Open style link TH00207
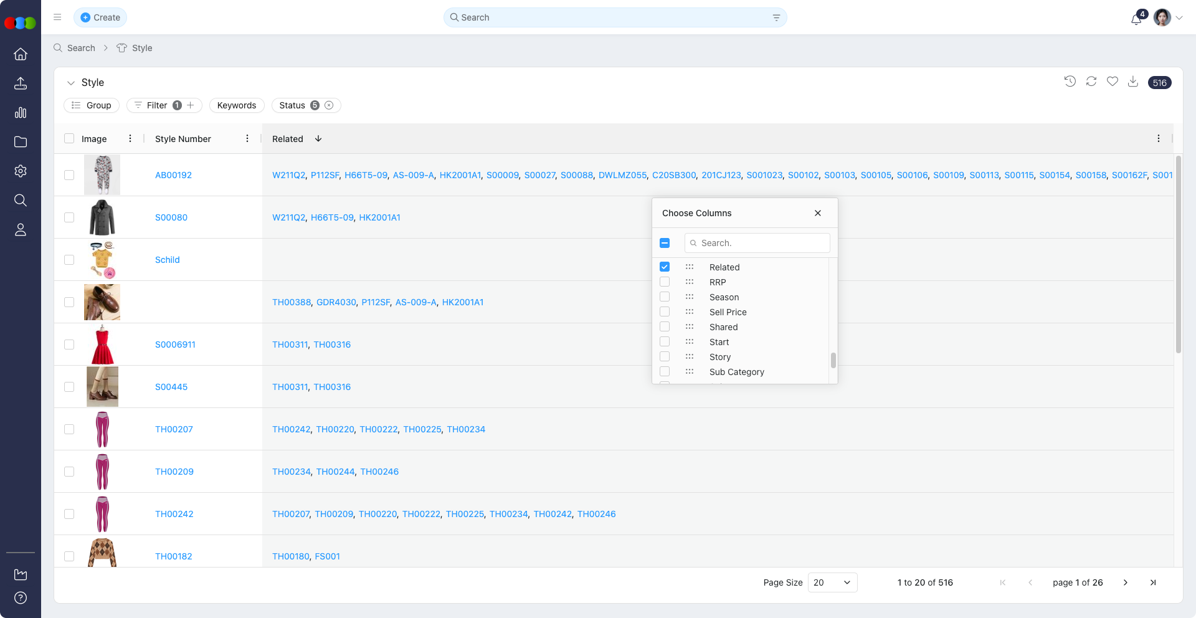 tap(174, 429)
